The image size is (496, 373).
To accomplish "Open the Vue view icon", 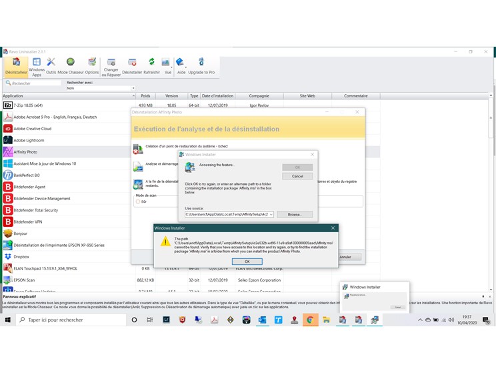I will point(167,67).
